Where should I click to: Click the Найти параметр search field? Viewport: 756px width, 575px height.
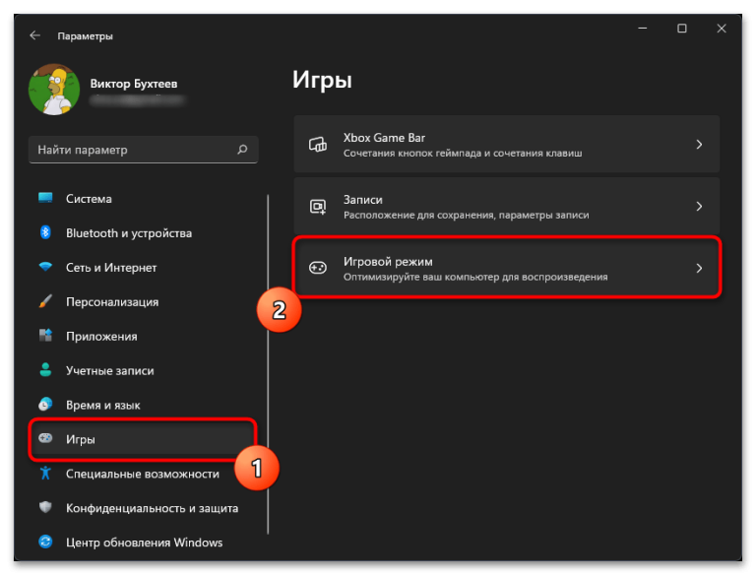[144, 150]
